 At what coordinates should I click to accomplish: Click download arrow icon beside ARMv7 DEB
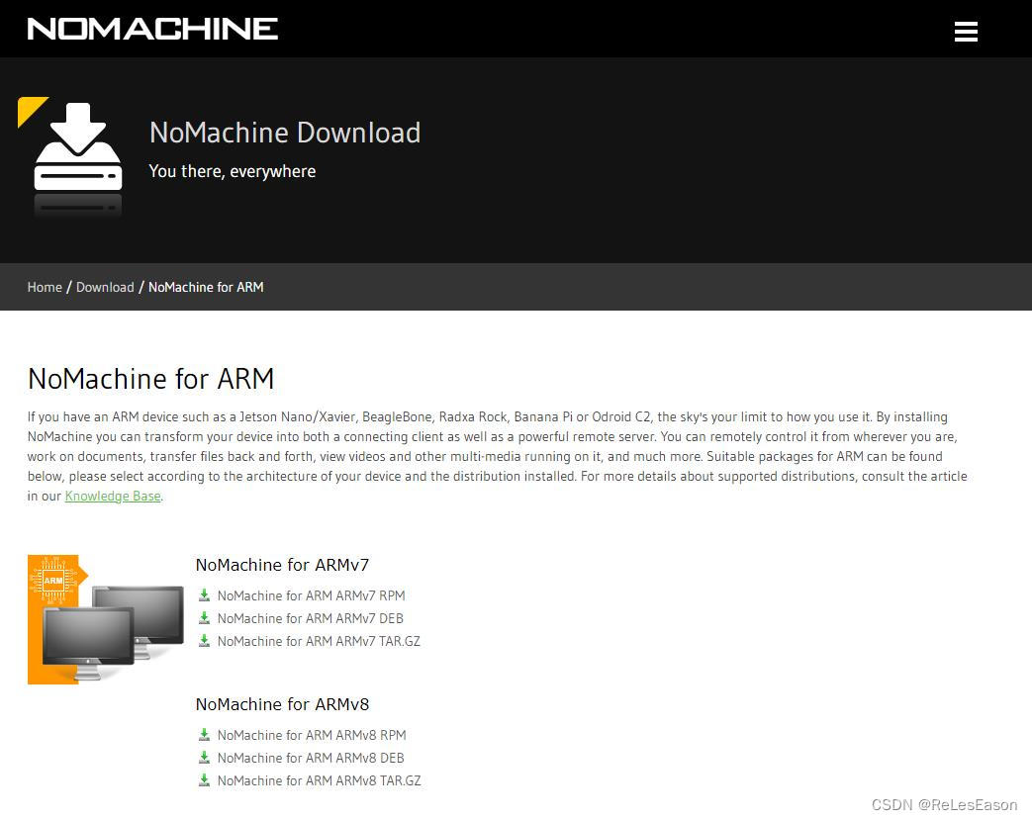[x=204, y=618]
